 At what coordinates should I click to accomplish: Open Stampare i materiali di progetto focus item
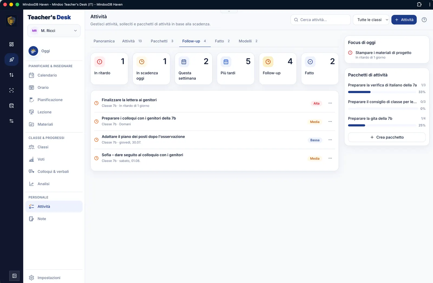387,55
